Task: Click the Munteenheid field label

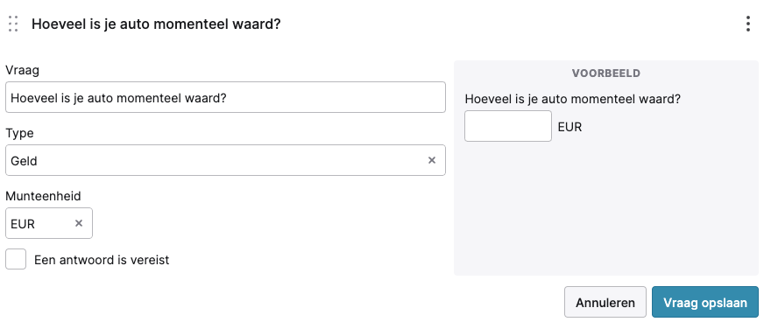Action: [x=43, y=196]
